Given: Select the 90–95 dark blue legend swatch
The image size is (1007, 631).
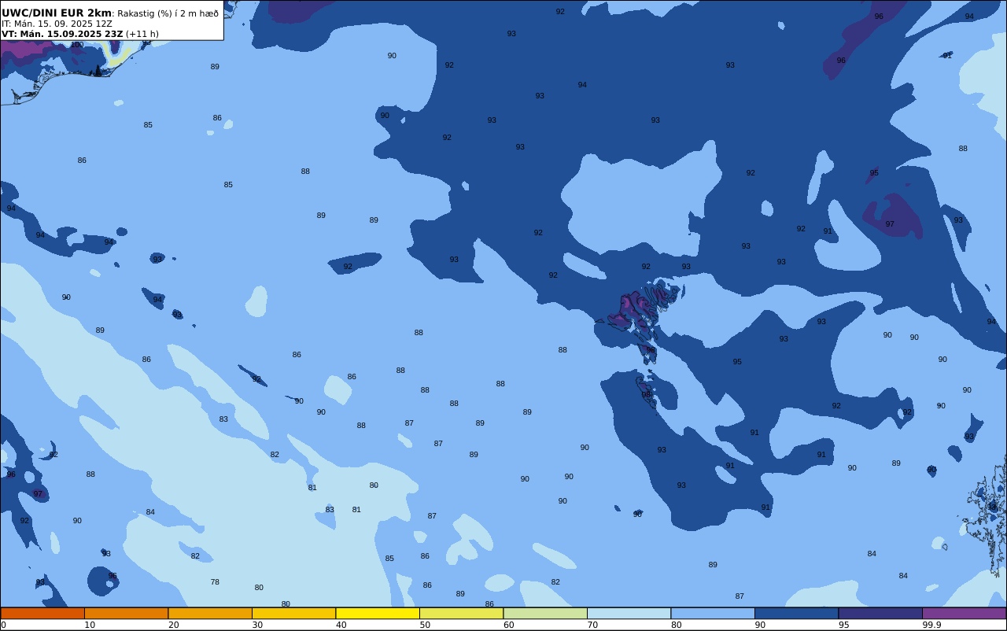Looking at the screenshot, I should point(796,613).
